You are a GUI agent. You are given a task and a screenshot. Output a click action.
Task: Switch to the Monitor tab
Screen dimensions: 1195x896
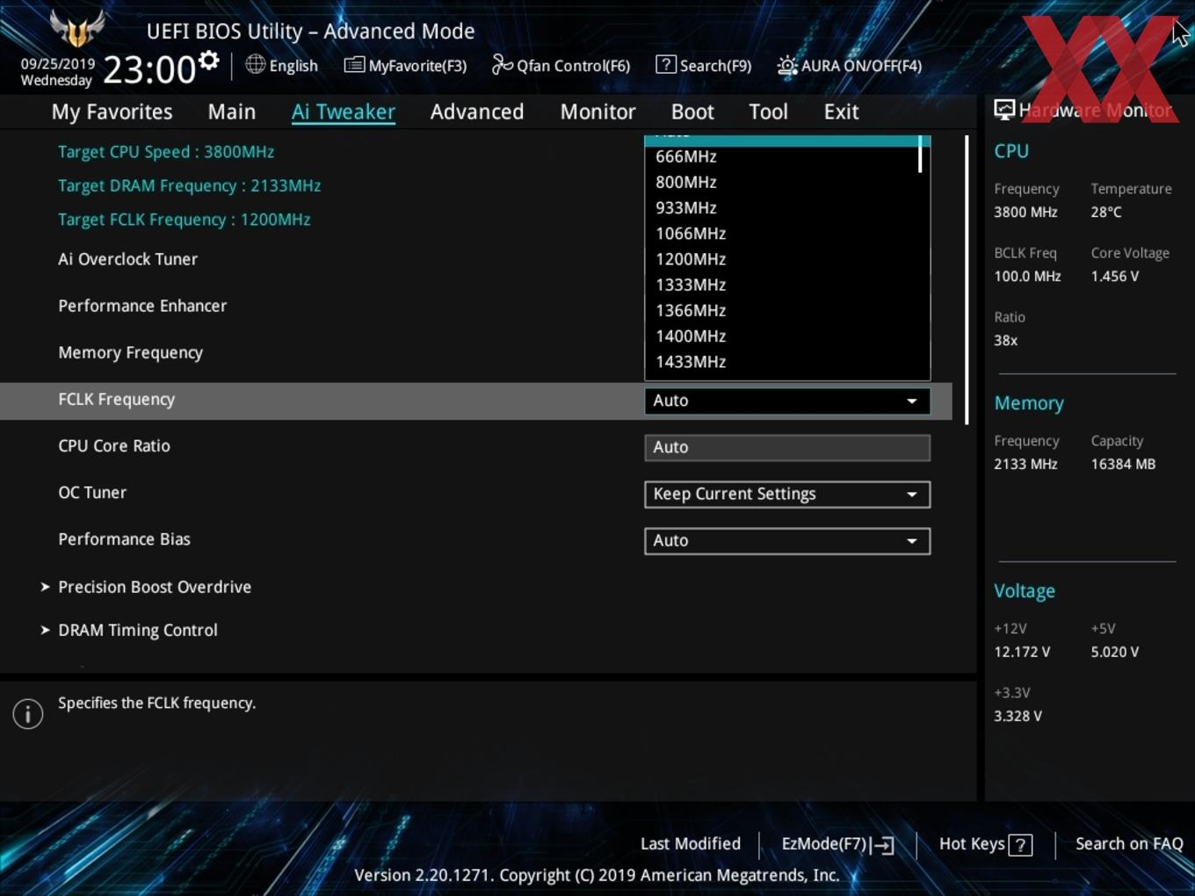(597, 112)
